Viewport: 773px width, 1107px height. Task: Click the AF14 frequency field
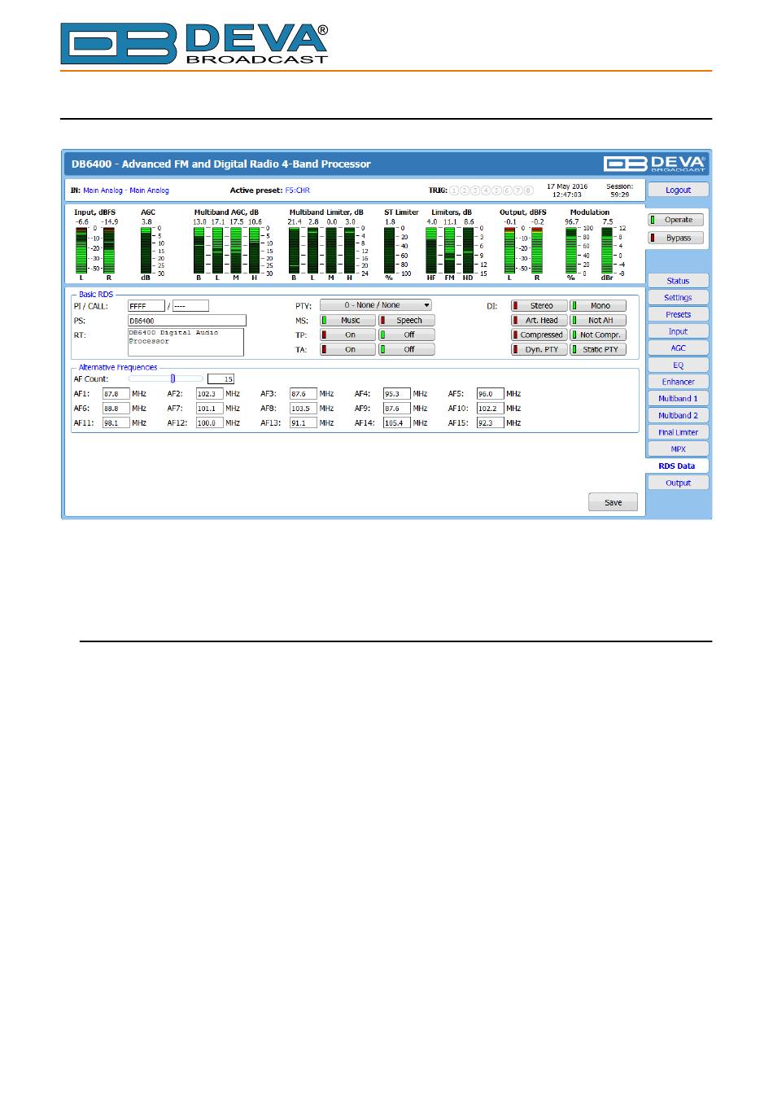397,423
